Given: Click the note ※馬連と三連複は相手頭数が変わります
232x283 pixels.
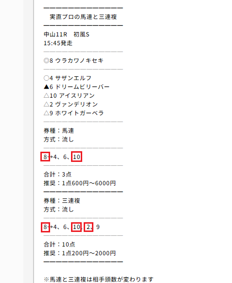Looking at the screenshot, I should coord(99,280).
